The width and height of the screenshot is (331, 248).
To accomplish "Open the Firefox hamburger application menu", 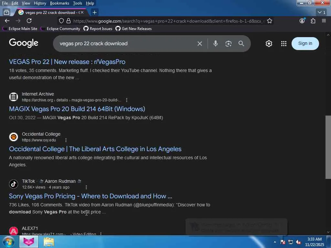I will (x=324, y=21).
